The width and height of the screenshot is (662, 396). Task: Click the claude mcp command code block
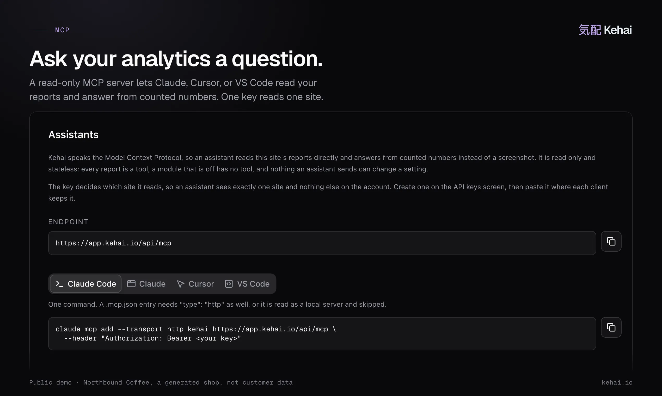(x=322, y=333)
